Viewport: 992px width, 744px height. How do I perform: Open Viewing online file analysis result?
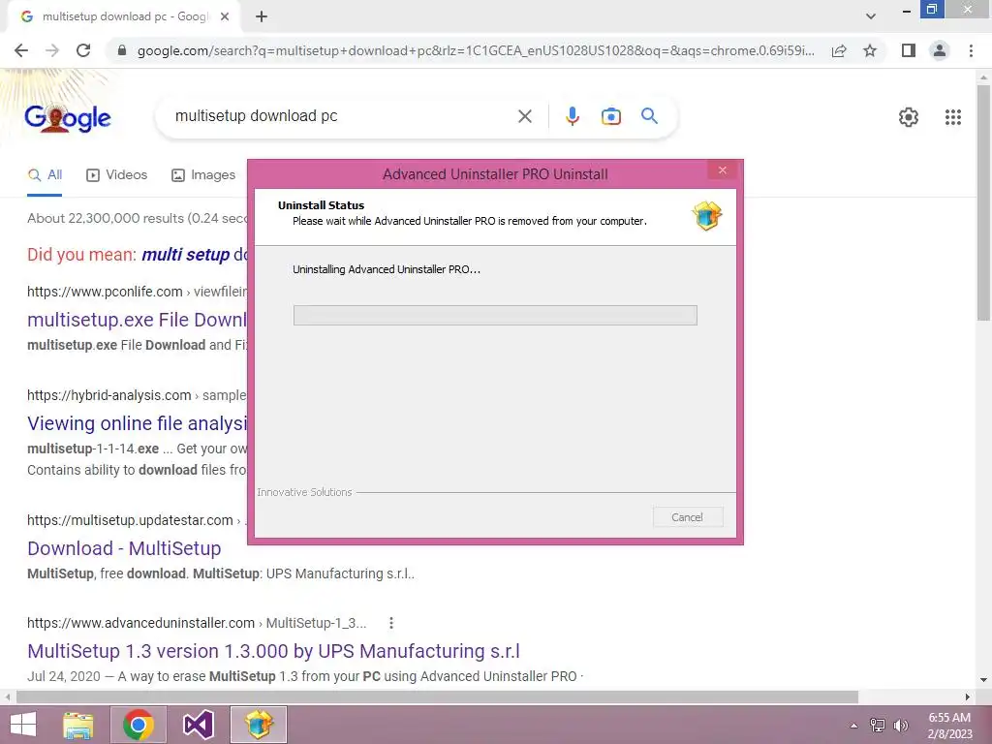[x=137, y=423]
